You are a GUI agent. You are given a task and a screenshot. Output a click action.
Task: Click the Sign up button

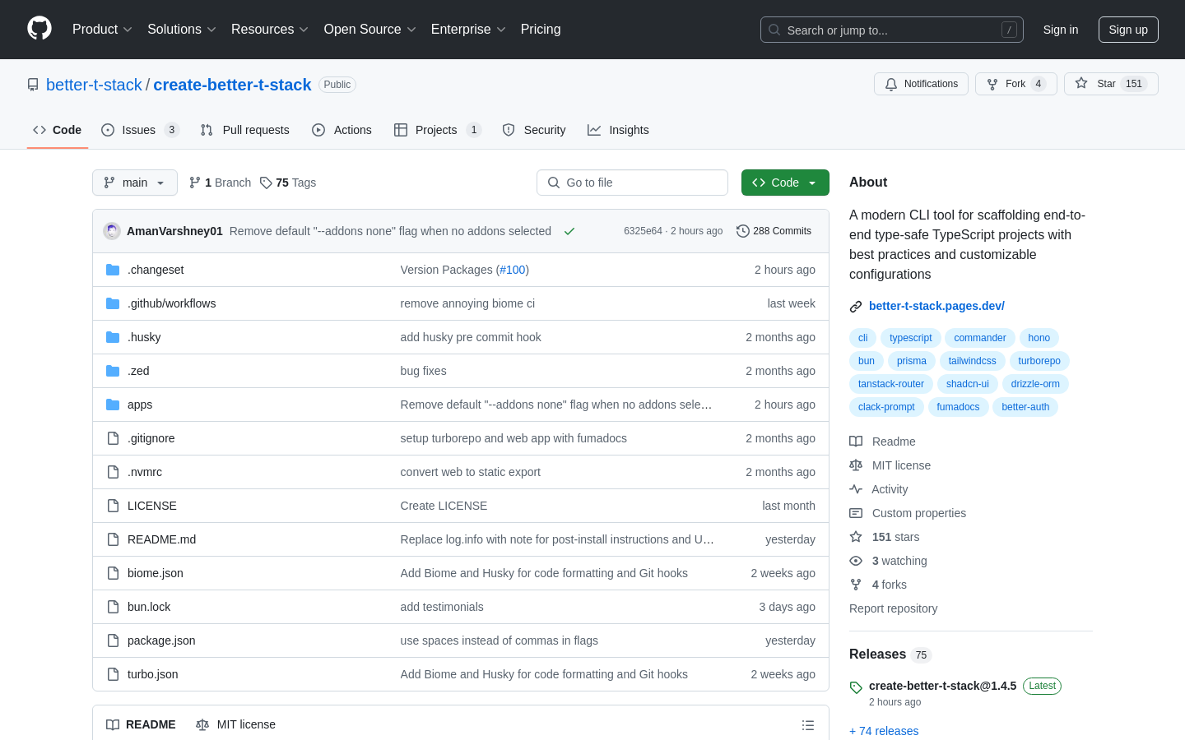coord(1128,30)
